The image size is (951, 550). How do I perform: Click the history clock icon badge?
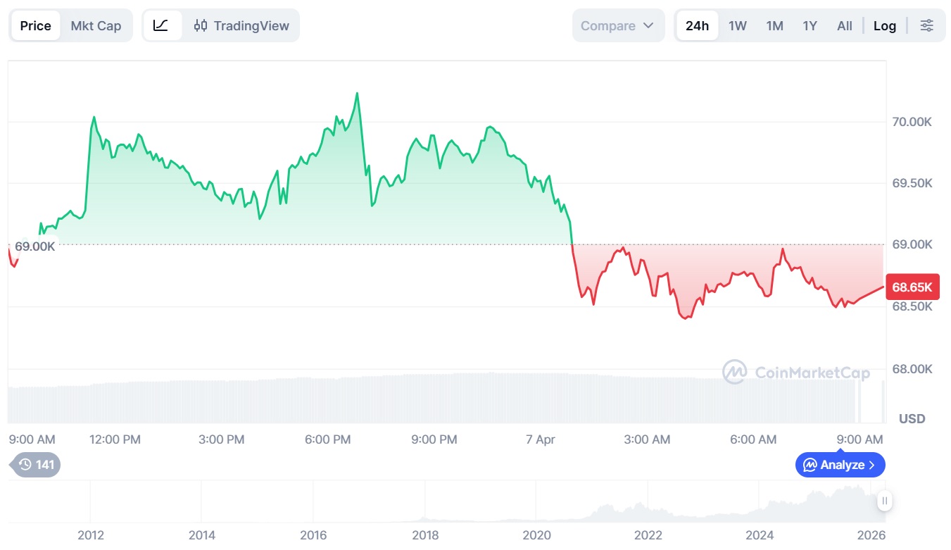click(x=35, y=465)
